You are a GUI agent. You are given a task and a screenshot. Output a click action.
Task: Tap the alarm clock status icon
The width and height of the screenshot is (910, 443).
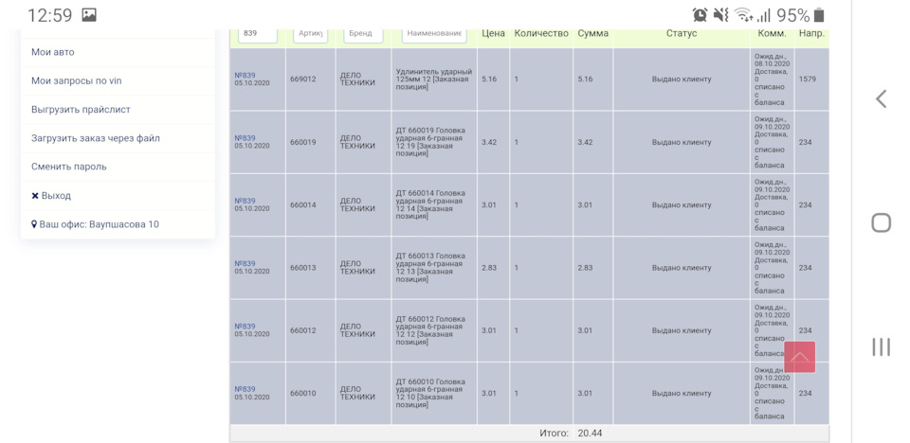[x=700, y=15]
